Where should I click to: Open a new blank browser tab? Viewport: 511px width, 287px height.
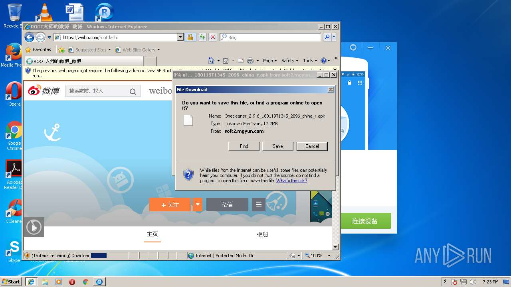[151, 61]
